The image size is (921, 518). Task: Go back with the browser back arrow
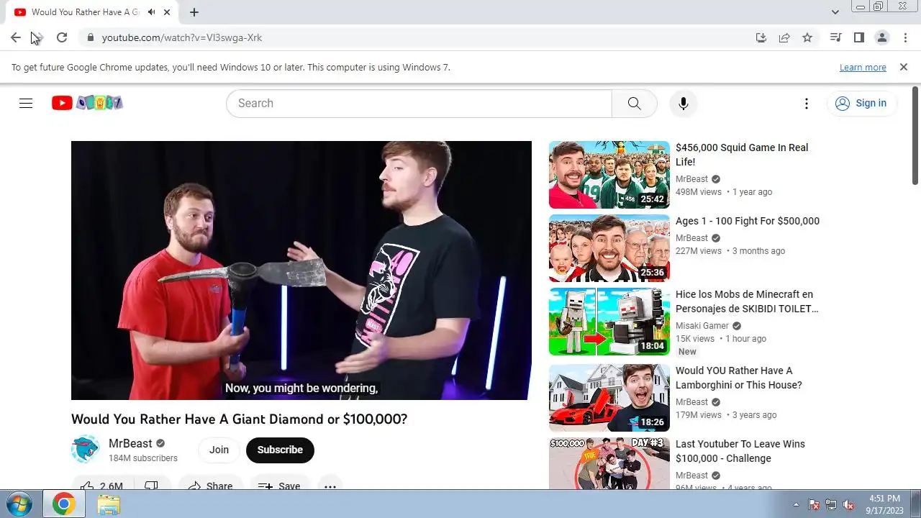click(16, 37)
